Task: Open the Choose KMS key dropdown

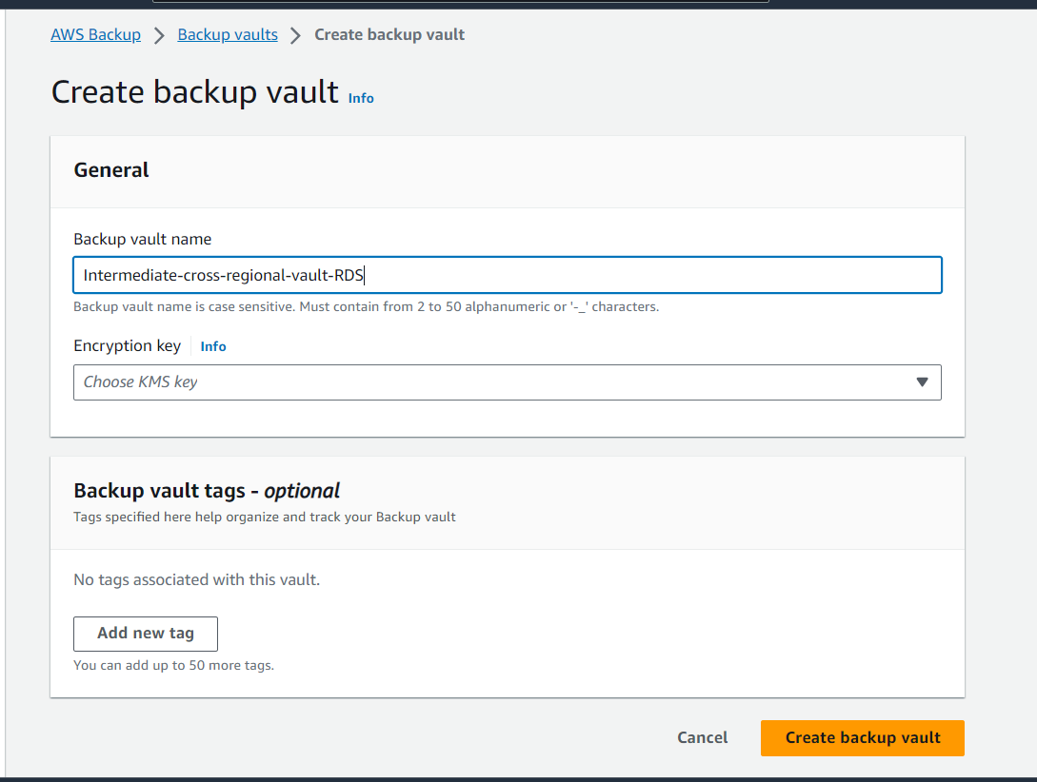Action: pyautogui.click(x=495, y=382)
